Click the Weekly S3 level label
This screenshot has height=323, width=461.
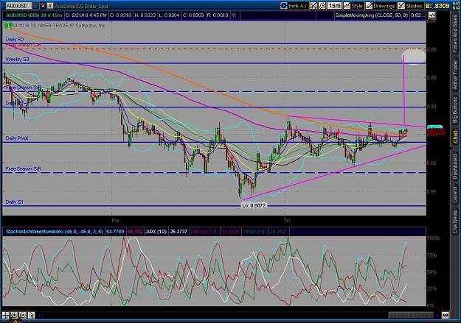click(x=18, y=60)
